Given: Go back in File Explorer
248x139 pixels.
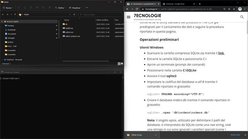Looking at the screenshot, I should [3, 14].
